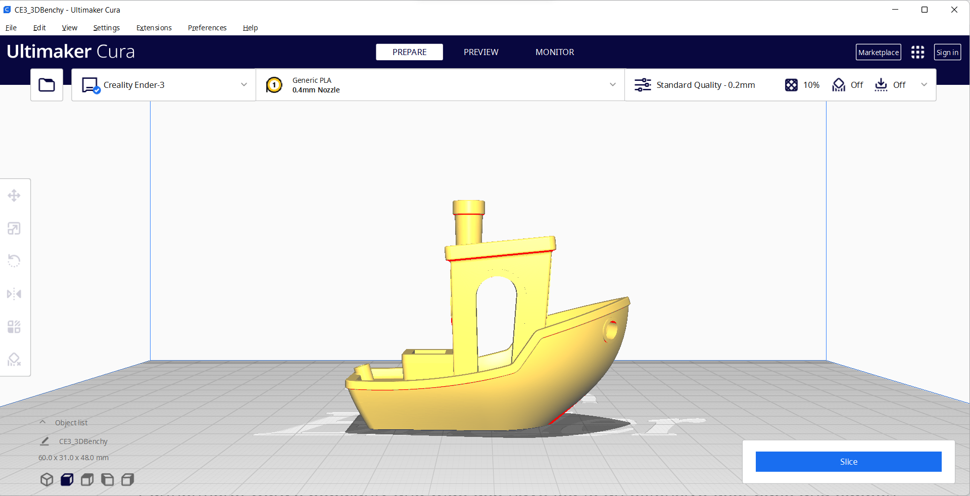
Task: Click the 0.4mm Nozzle label
Action: [316, 90]
